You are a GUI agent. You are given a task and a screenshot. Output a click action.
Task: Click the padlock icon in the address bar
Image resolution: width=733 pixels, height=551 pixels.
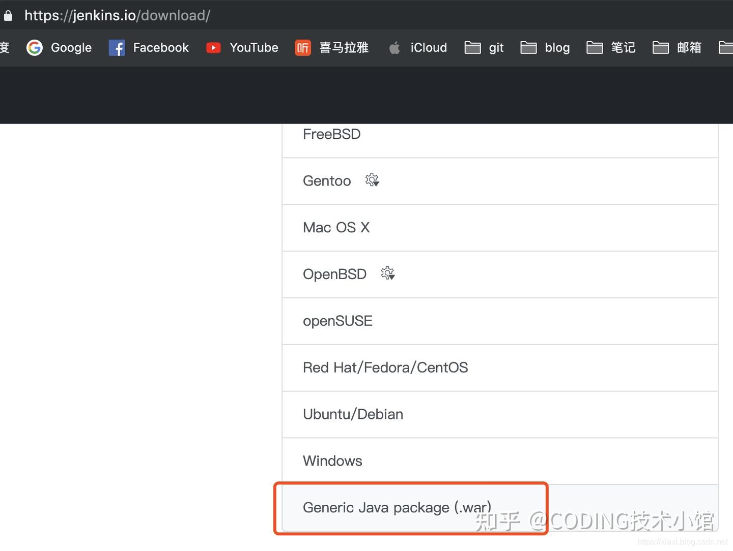pyautogui.click(x=8, y=15)
